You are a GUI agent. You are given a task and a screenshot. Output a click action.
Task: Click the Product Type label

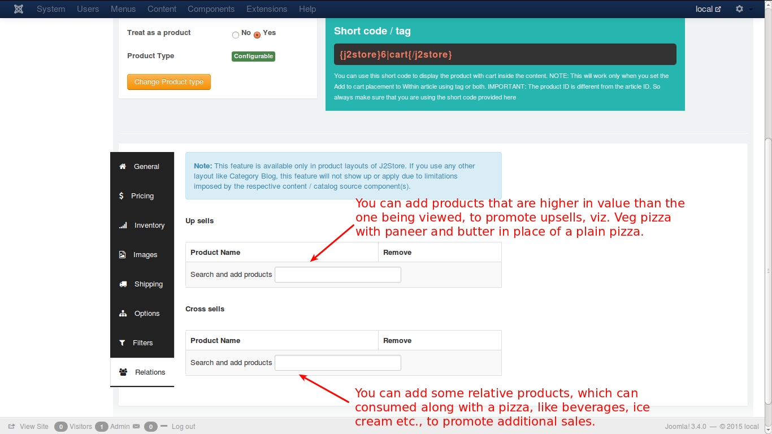[150, 56]
